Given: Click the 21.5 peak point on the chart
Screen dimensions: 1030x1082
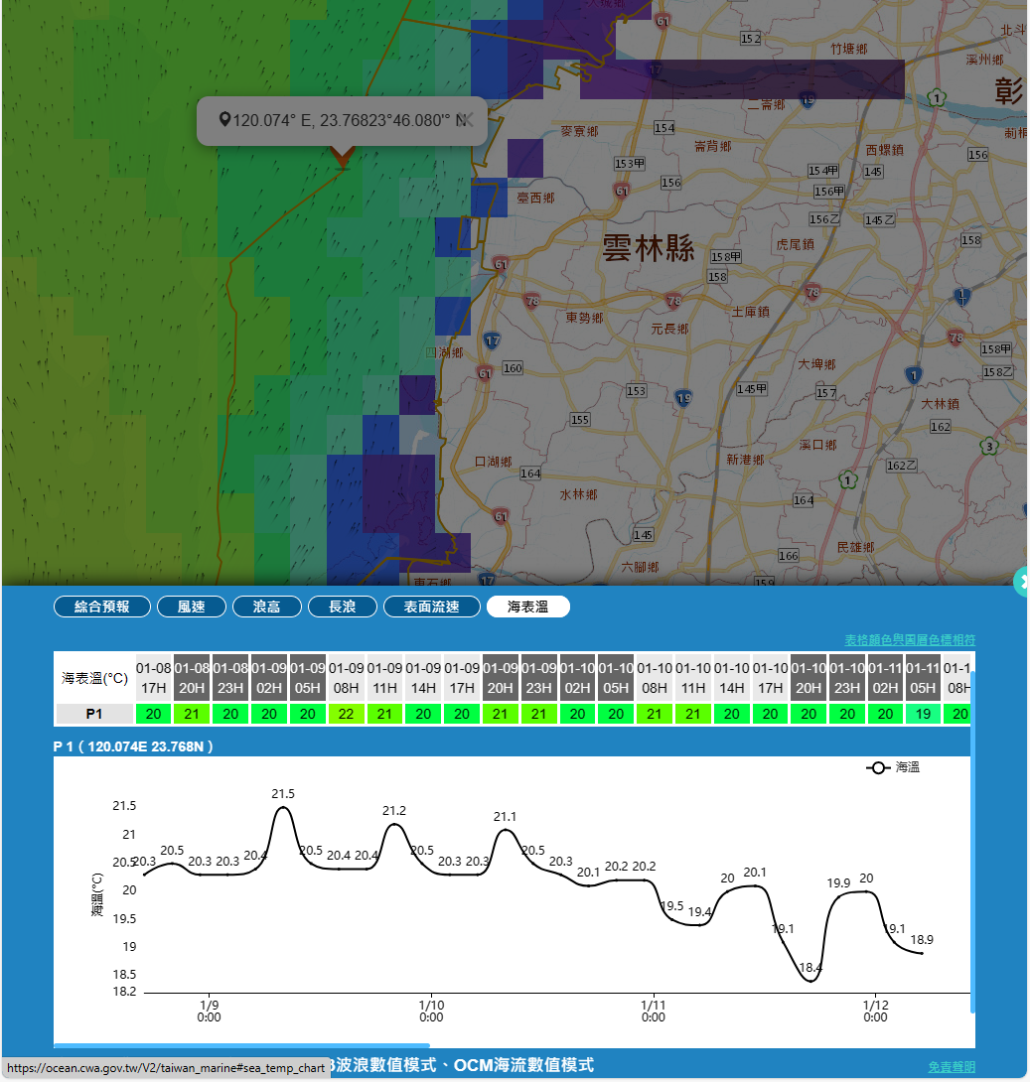Looking at the screenshot, I should coord(283,808).
